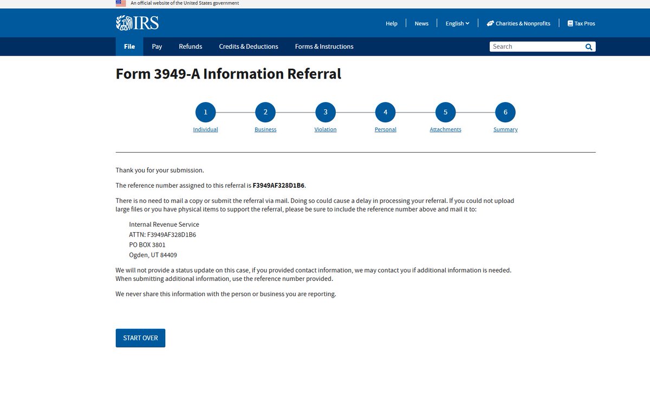Viewport: 650px width, 408px height.
Task: Click the 'Ogden, UT 84409' line
Action: point(153,255)
